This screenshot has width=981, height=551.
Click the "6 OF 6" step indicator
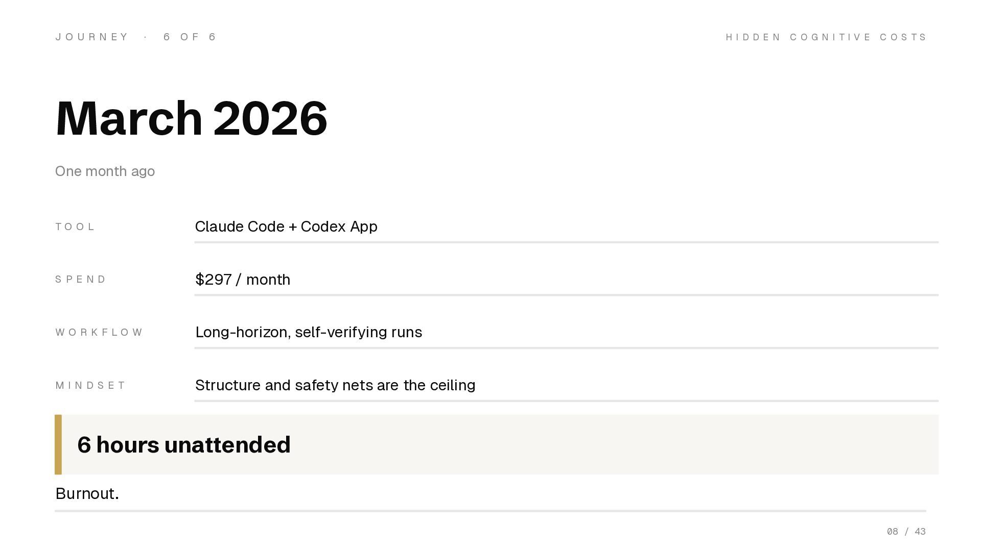point(190,37)
